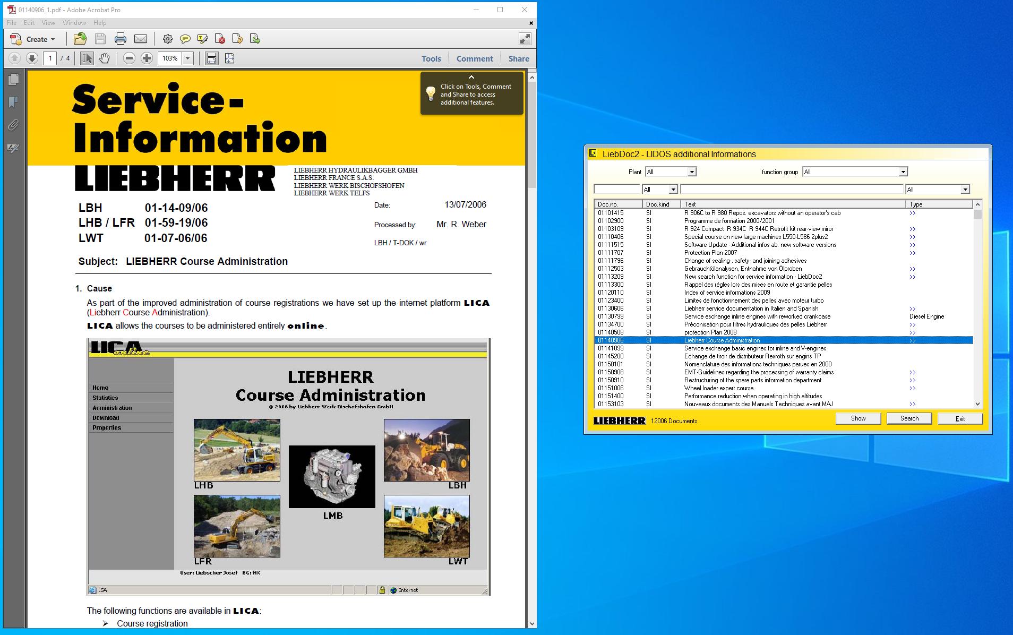The height and width of the screenshot is (635, 1013).
Task: Select row 'Wheel loader expert course'
Action: click(x=784, y=388)
